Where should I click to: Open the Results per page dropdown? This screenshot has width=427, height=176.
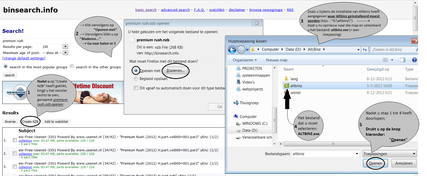66,47
